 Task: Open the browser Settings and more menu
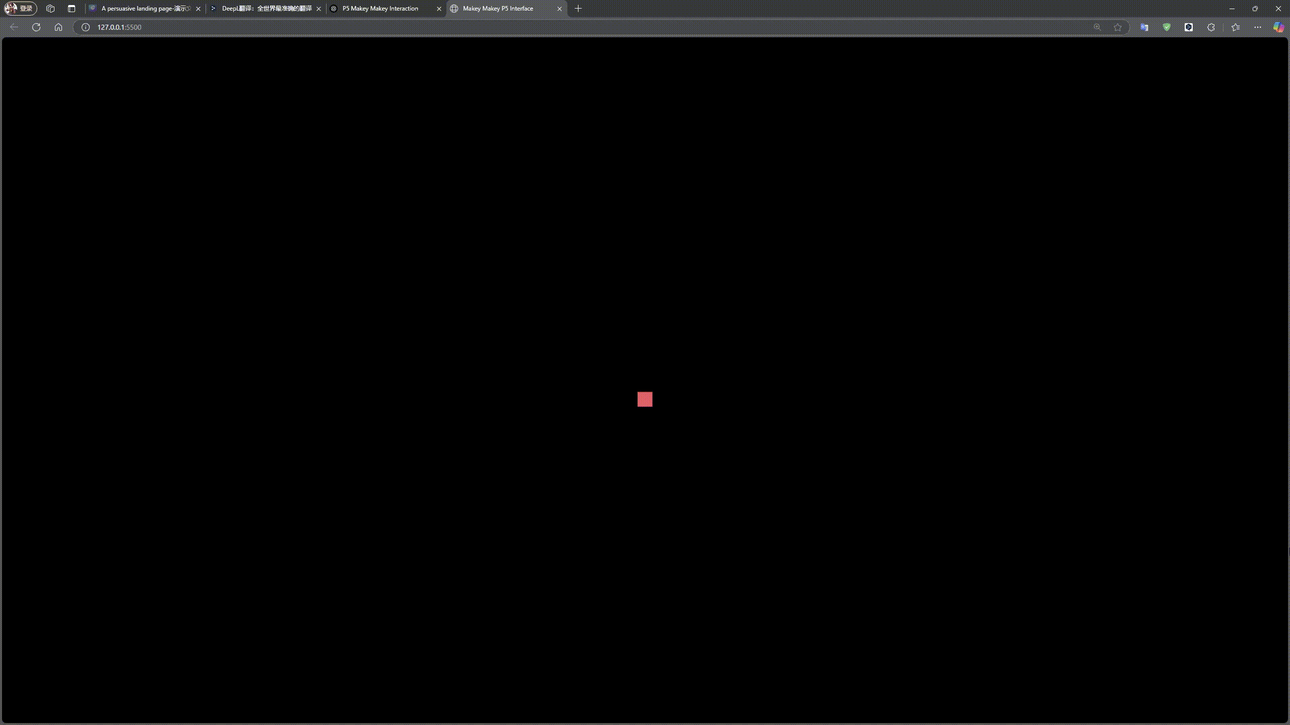(1258, 27)
